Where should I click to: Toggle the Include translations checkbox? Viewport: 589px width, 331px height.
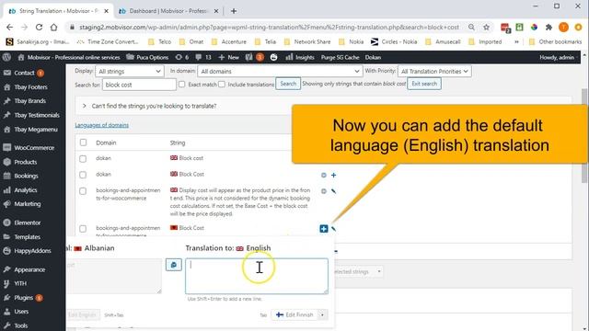click(222, 84)
